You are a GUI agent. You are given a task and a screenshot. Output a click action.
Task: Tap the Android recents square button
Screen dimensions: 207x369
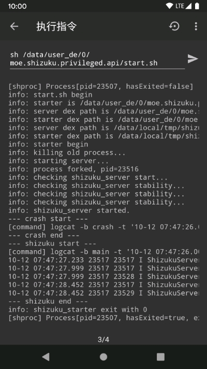(161, 357)
